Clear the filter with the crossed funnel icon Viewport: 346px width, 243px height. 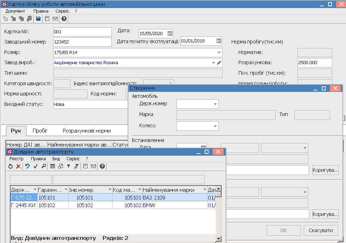click(x=76, y=167)
